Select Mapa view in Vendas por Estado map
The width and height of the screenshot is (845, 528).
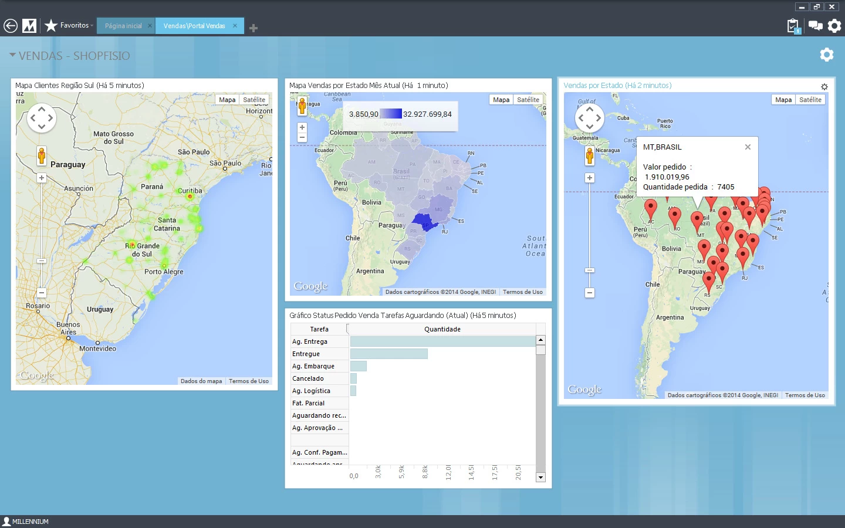tap(783, 100)
